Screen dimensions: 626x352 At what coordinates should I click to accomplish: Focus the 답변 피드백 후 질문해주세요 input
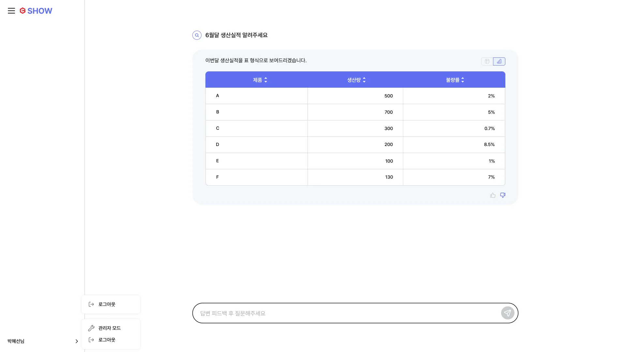346,313
